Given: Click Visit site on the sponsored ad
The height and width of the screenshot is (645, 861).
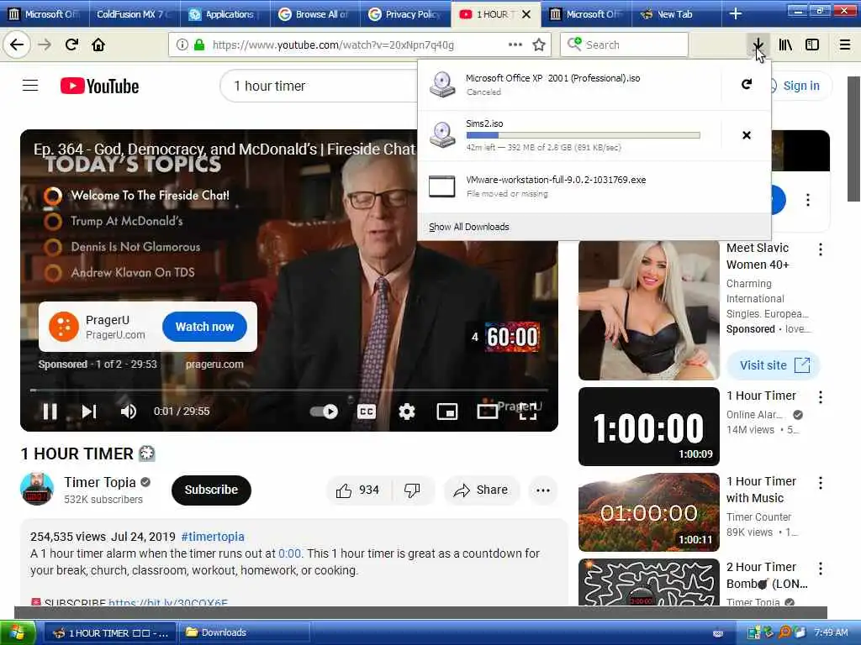Looking at the screenshot, I should [774, 365].
